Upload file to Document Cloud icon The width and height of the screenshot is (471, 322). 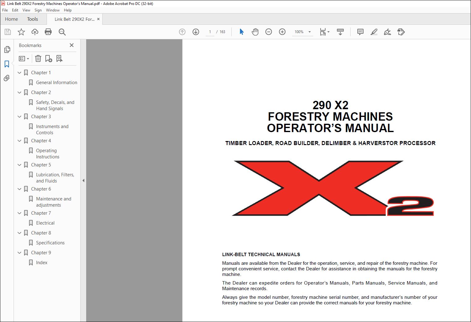coord(35,32)
